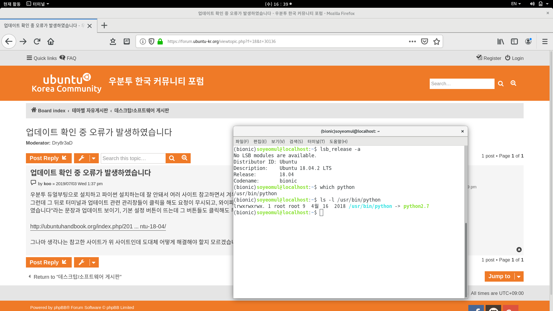Image resolution: width=553 pixels, height=311 pixels.
Task: Open the 데스크탑/소프트웨어 게시판 breadcrumb
Action: pyautogui.click(x=141, y=111)
